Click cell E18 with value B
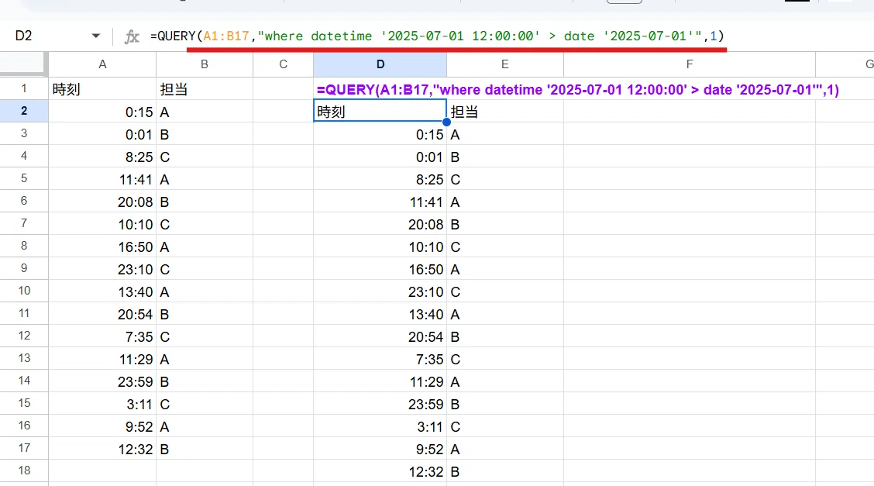This screenshot has height=486, width=874. (x=505, y=471)
